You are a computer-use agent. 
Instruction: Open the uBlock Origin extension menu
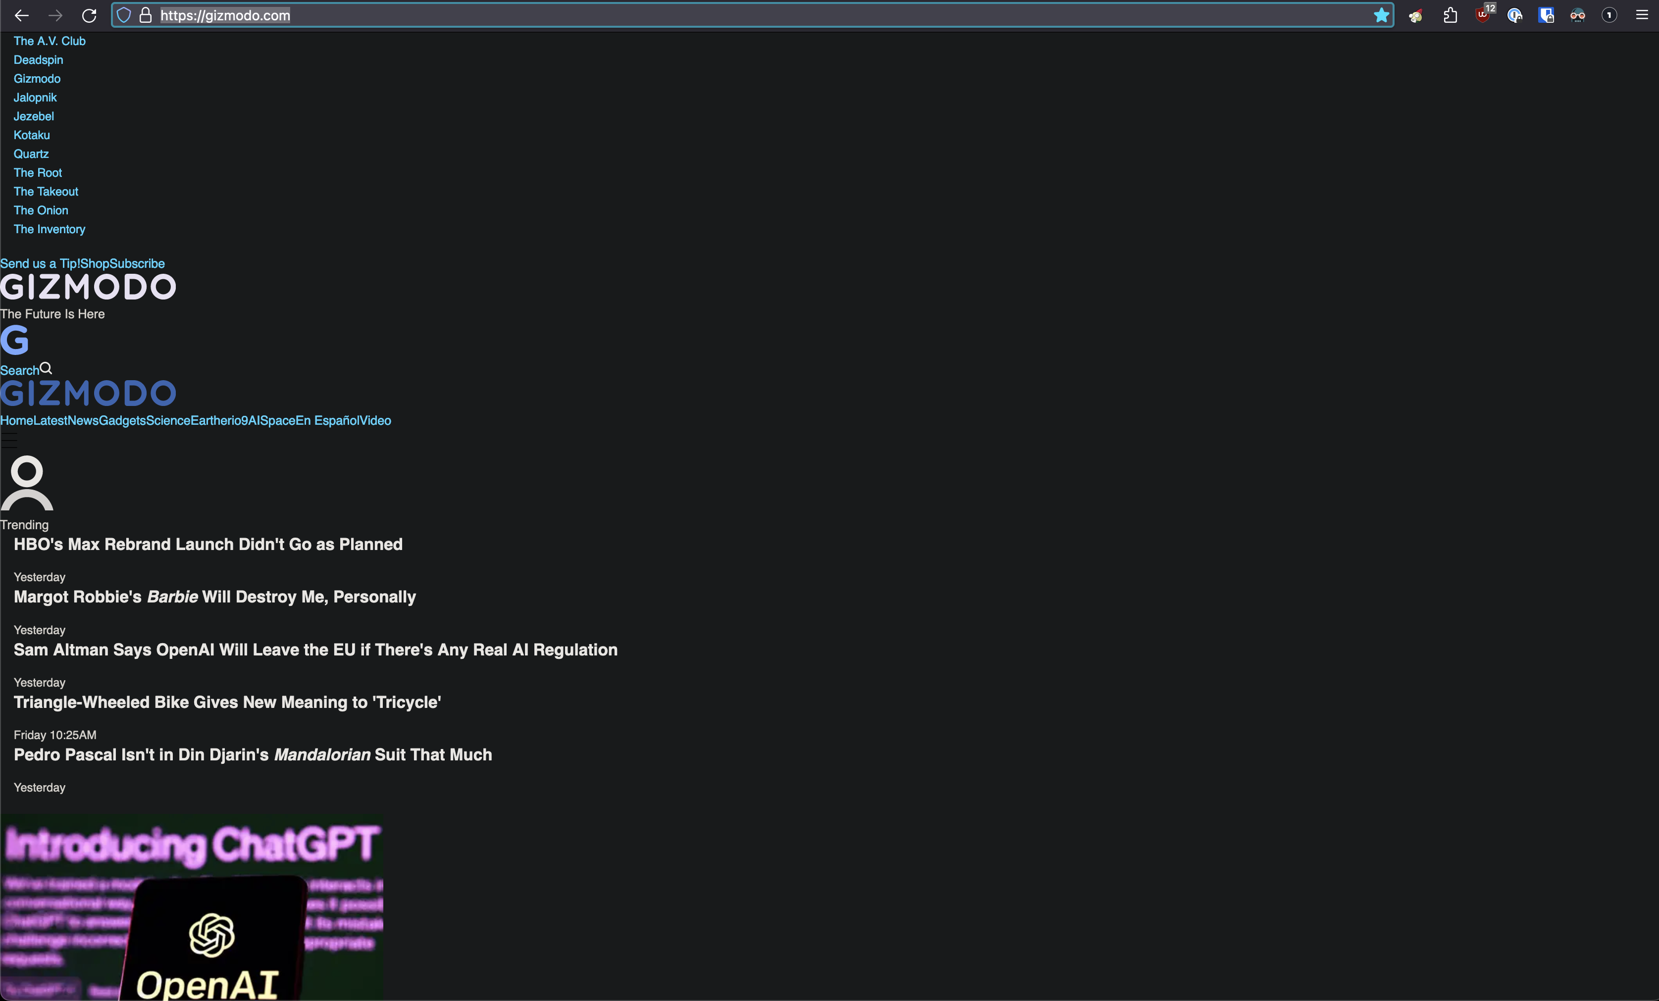tap(1483, 15)
